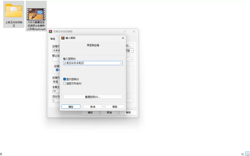250x156 pixels.
Task: Open 整理密码(O)... password organizer
Action: tap(93, 97)
